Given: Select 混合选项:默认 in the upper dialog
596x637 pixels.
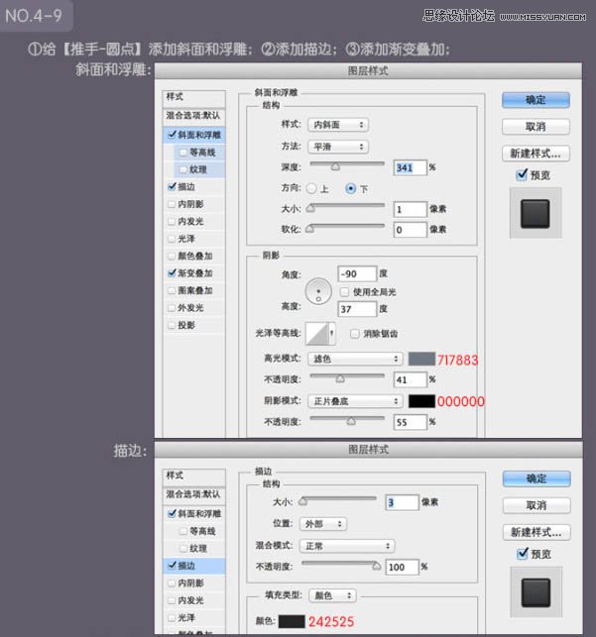Looking at the screenshot, I should coord(194,115).
